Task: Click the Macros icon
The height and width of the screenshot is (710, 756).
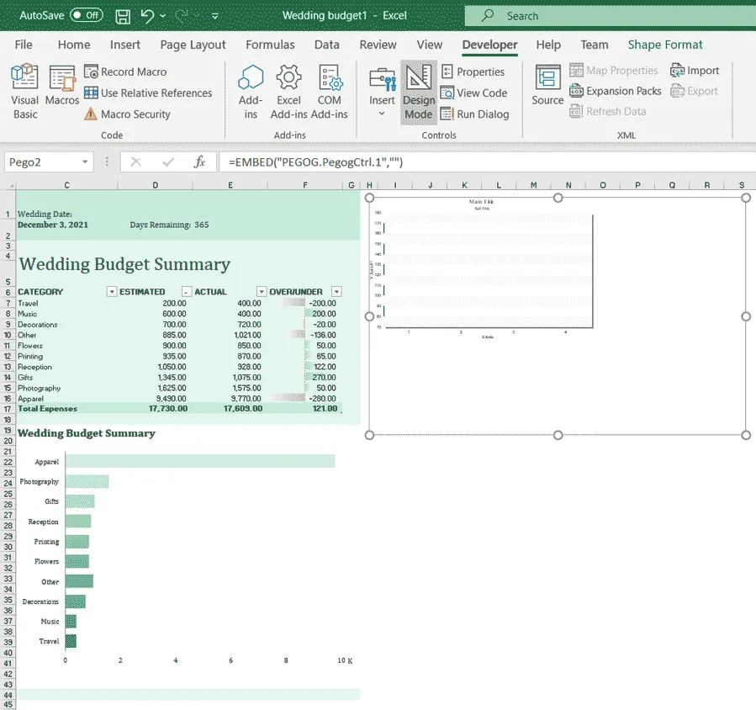Action: click(x=63, y=90)
